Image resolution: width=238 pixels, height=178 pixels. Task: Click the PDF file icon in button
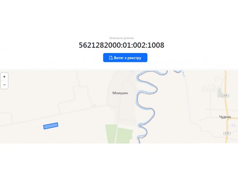[111, 58]
